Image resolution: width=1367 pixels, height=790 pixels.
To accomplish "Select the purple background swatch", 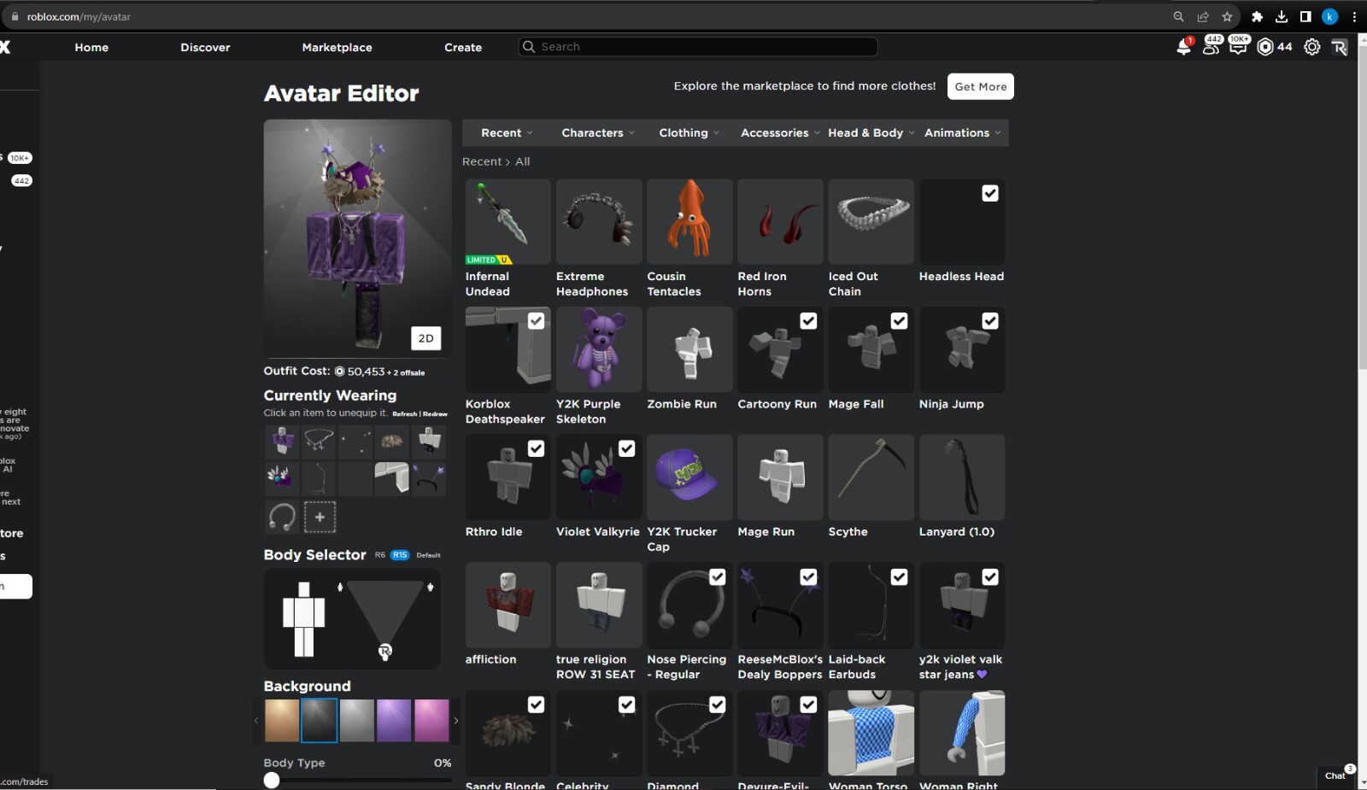I will tap(394, 720).
